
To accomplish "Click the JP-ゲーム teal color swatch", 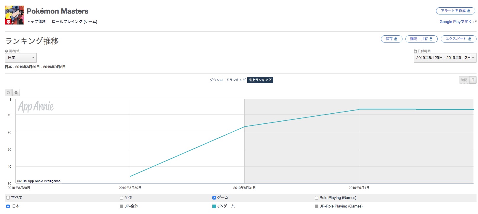I will click(x=214, y=206).
